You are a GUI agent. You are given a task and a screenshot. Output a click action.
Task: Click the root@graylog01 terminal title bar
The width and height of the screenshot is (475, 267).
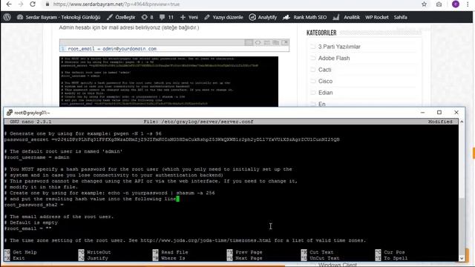(x=212, y=113)
